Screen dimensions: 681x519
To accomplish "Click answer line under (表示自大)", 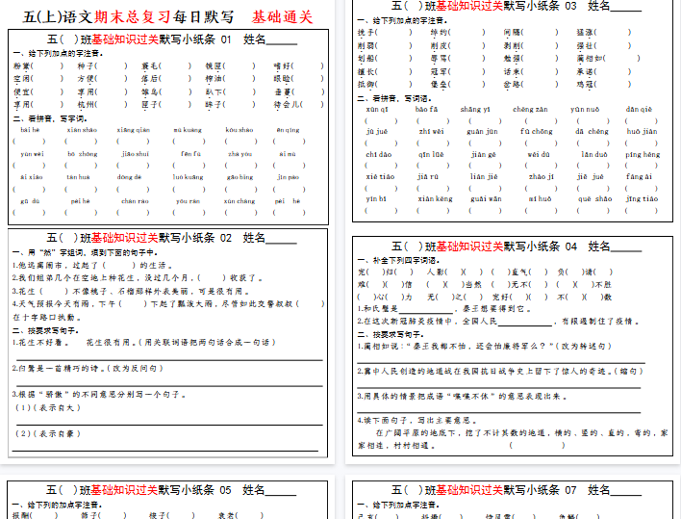I will click(169, 425).
